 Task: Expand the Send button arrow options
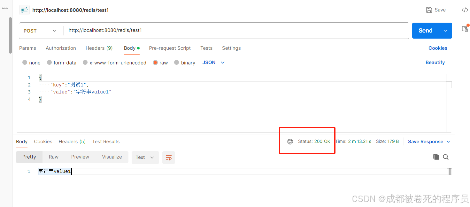tap(446, 31)
